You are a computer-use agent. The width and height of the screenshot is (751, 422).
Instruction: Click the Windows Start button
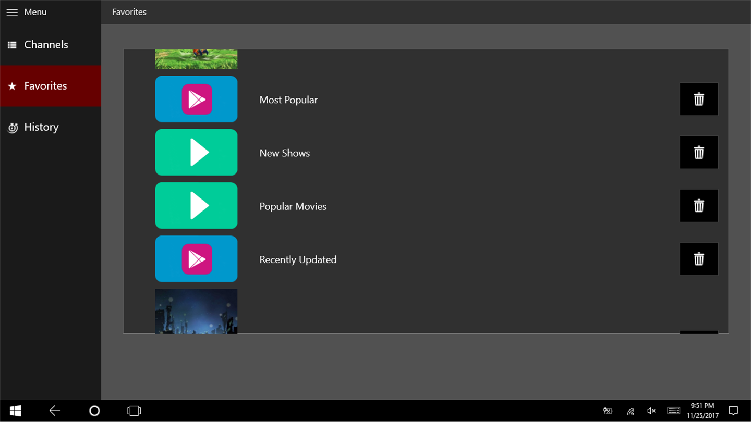click(15, 411)
